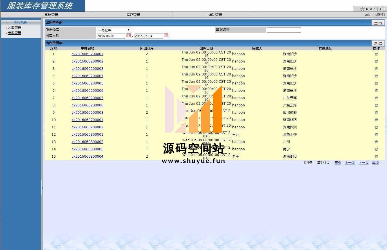The height and width of the screenshot is (250, 387).
Task: Click the 单据编号 input field
Action: (x=284, y=30)
